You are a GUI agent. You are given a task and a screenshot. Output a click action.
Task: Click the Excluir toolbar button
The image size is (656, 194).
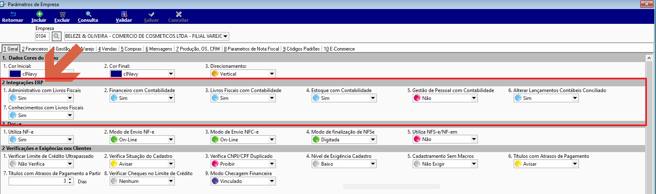[62, 17]
